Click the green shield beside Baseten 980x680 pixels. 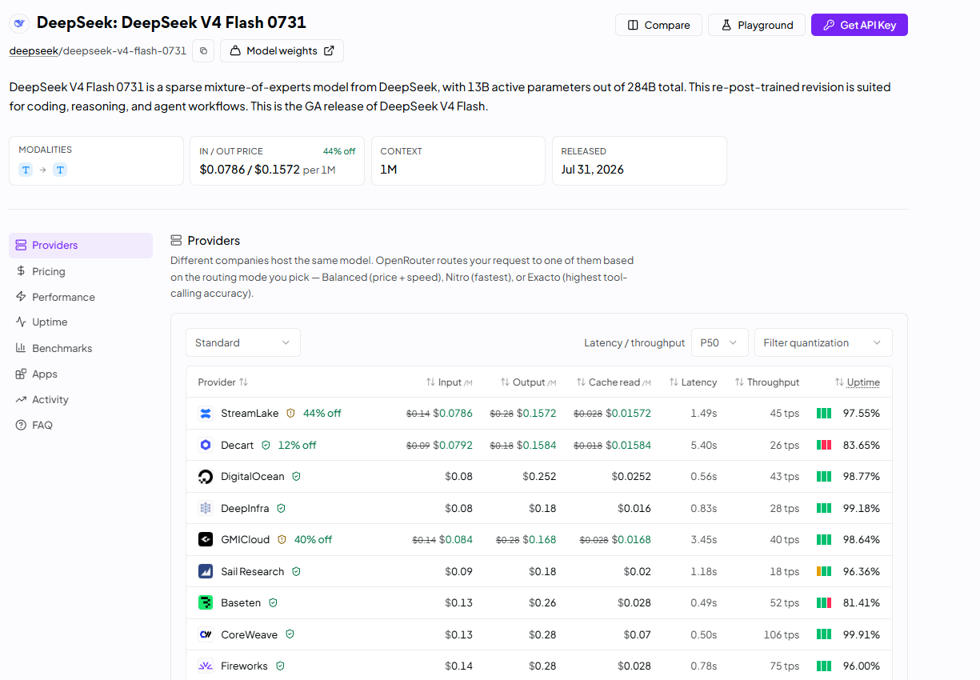pos(273,602)
